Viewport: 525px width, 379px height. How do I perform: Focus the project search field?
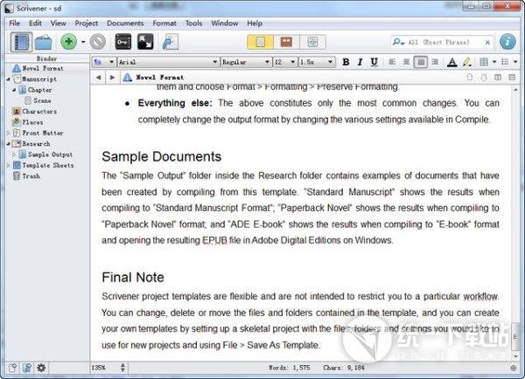442,42
